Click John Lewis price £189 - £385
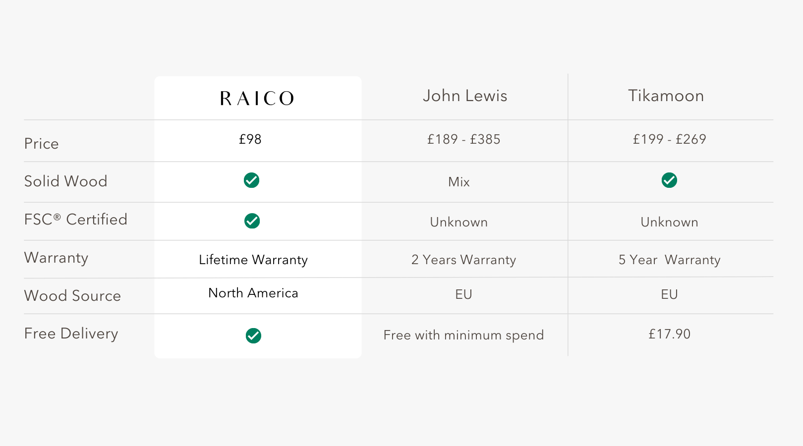 [x=464, y=139]
